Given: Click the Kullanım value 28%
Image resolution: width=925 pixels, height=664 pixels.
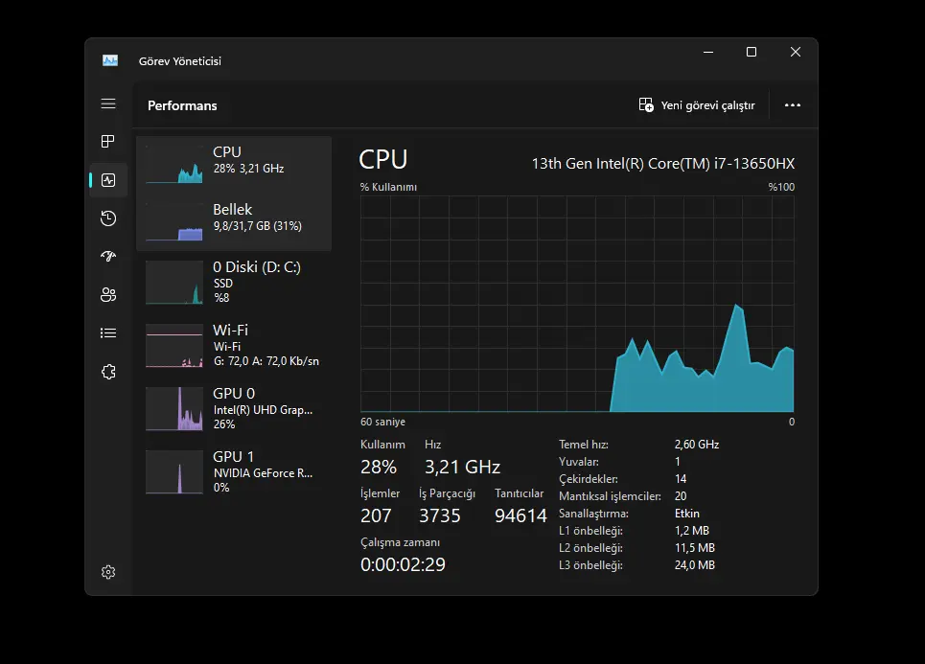Looking at the screenshot, I should pyautogui.click(x=379, y=467).
